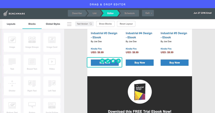This screenshot has width=215, height=113.
Task: Open the Exit dropdown
Action: (148, 13)
